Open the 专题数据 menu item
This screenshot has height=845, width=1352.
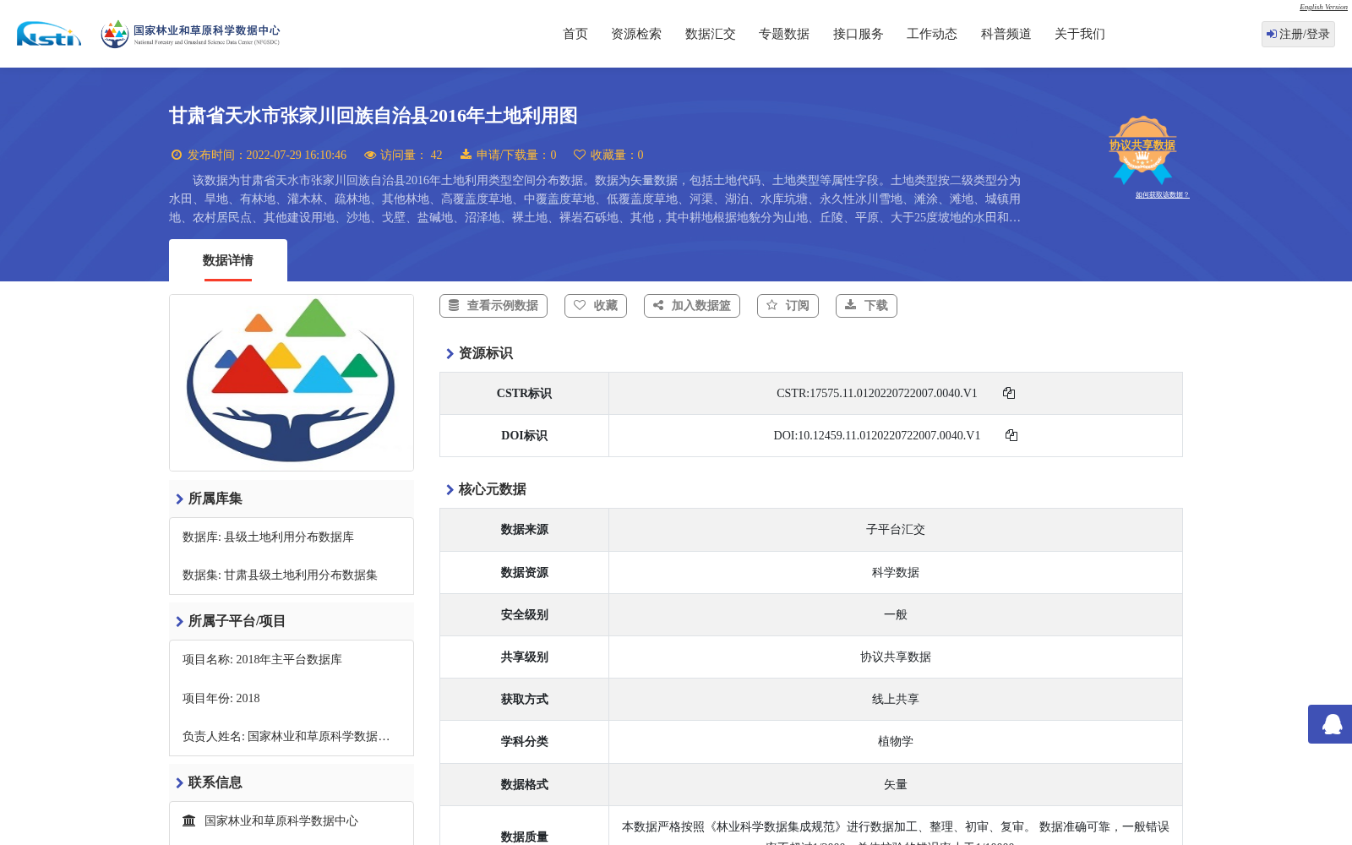click(x=784, y=34)
